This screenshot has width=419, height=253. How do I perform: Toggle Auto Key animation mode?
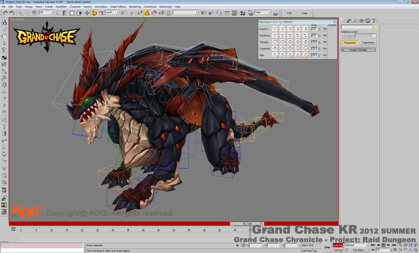pyautogui.click(x=337, y=245)
